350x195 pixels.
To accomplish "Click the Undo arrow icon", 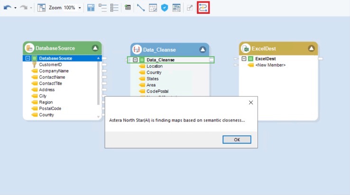I will tap(8, 8).
